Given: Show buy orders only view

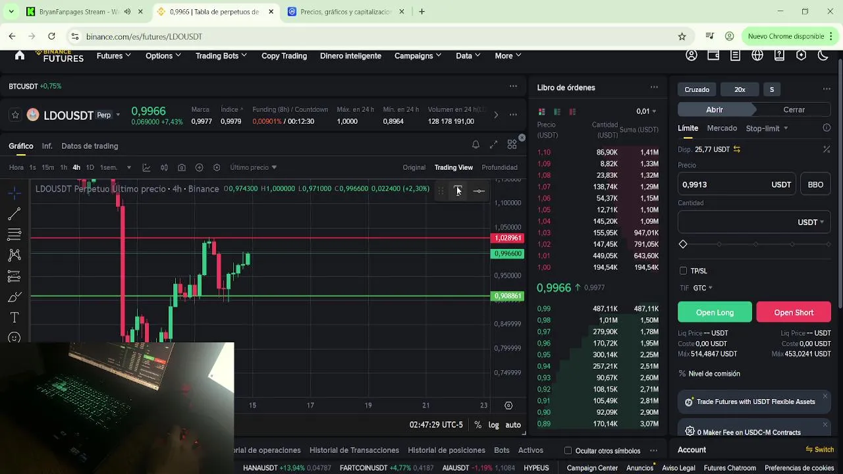Looking at the screenshot, I should (x=557, y=112).
